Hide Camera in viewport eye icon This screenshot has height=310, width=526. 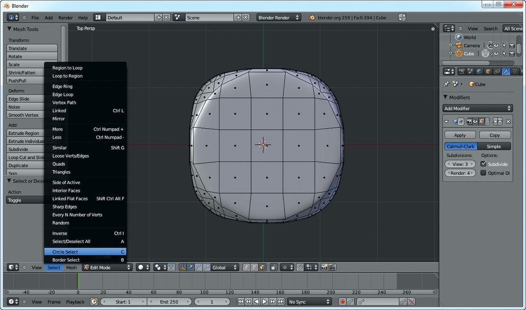pyautogui.click(x=496, y=46)
